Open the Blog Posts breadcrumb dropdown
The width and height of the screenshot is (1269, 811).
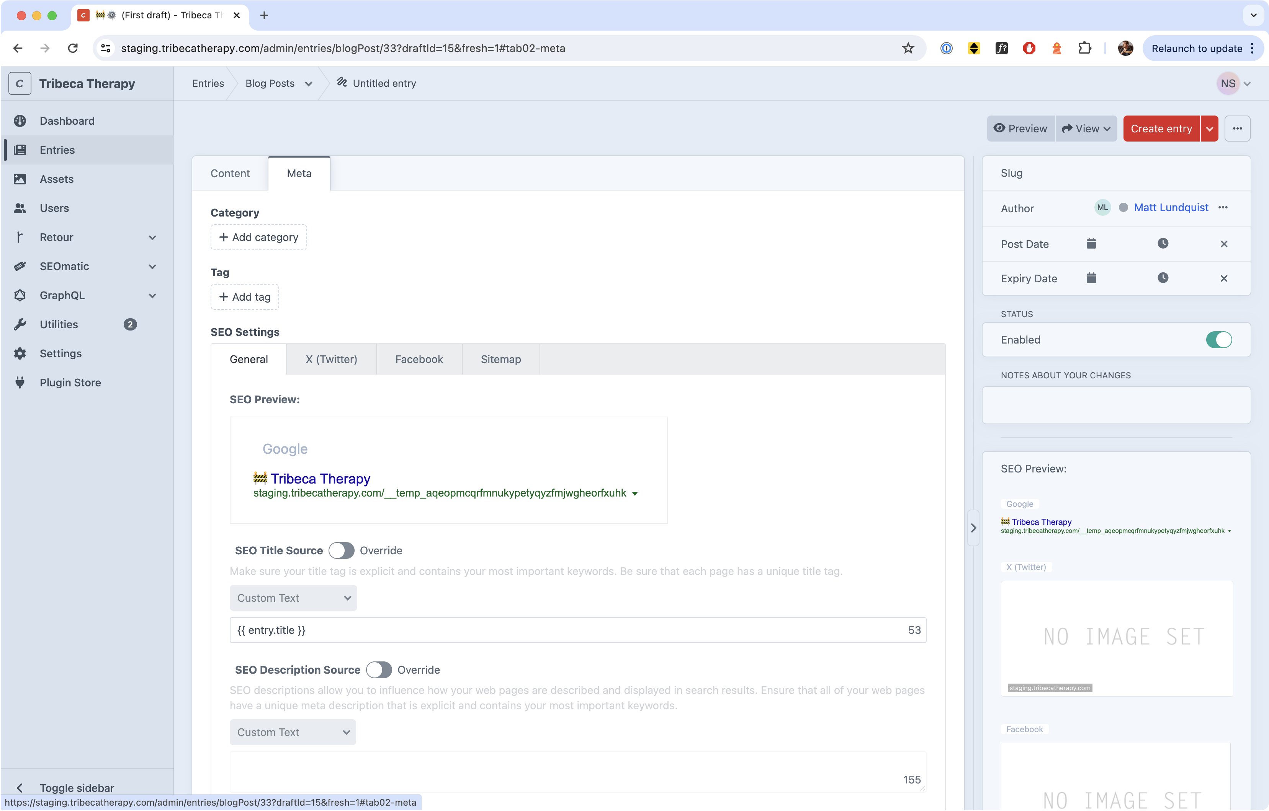coord(309,84)
